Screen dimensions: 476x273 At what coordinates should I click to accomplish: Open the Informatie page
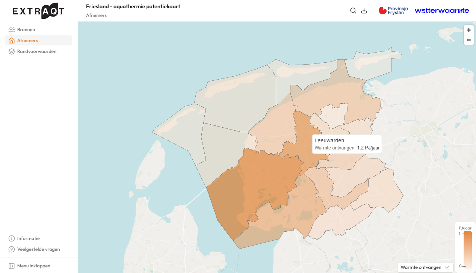(x=38, y=238)
